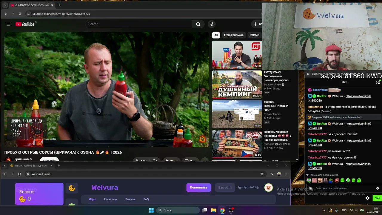Open the Игры tab on Welvura
The height and width of the screenshot is (215, 382).
point(92,199)
